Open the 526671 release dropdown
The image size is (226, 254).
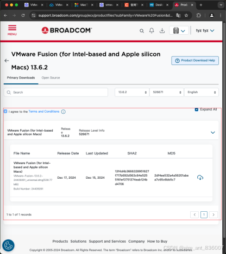167,92
